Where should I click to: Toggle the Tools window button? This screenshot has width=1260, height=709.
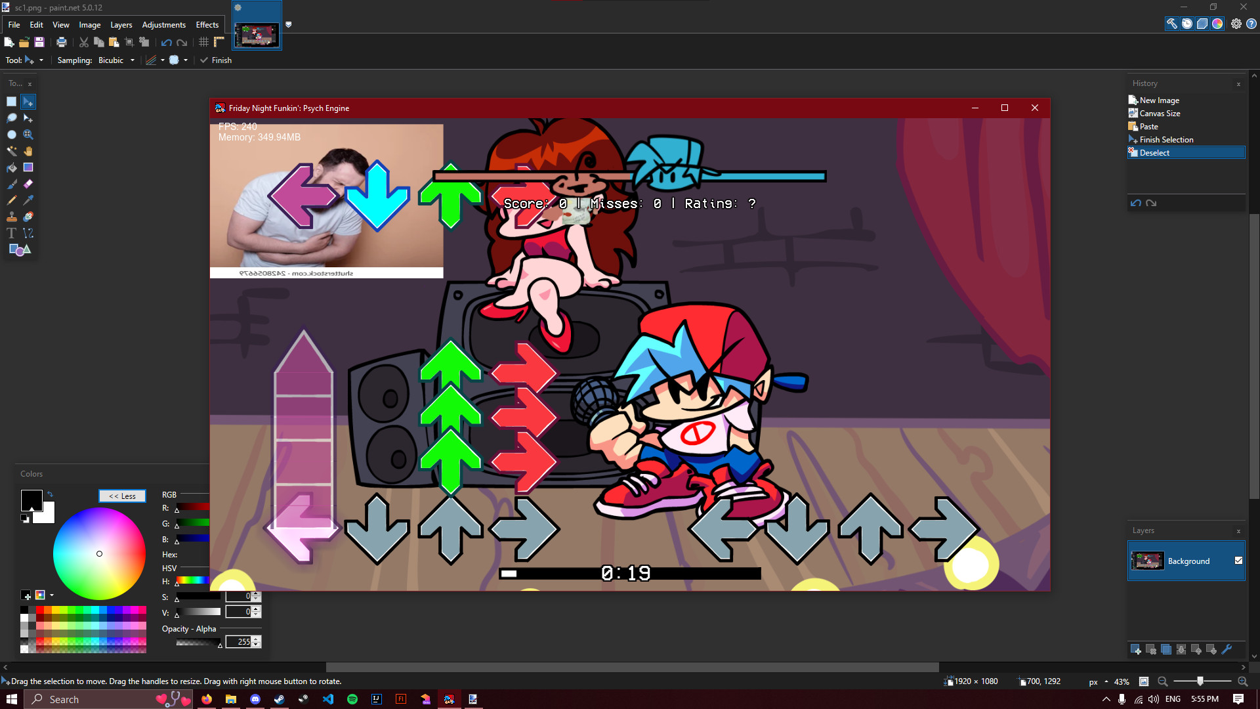pos(1171,24)
